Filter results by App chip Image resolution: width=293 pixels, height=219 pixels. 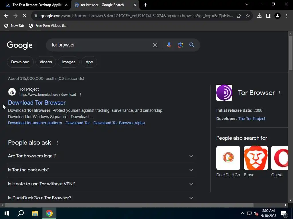[89, 62]
